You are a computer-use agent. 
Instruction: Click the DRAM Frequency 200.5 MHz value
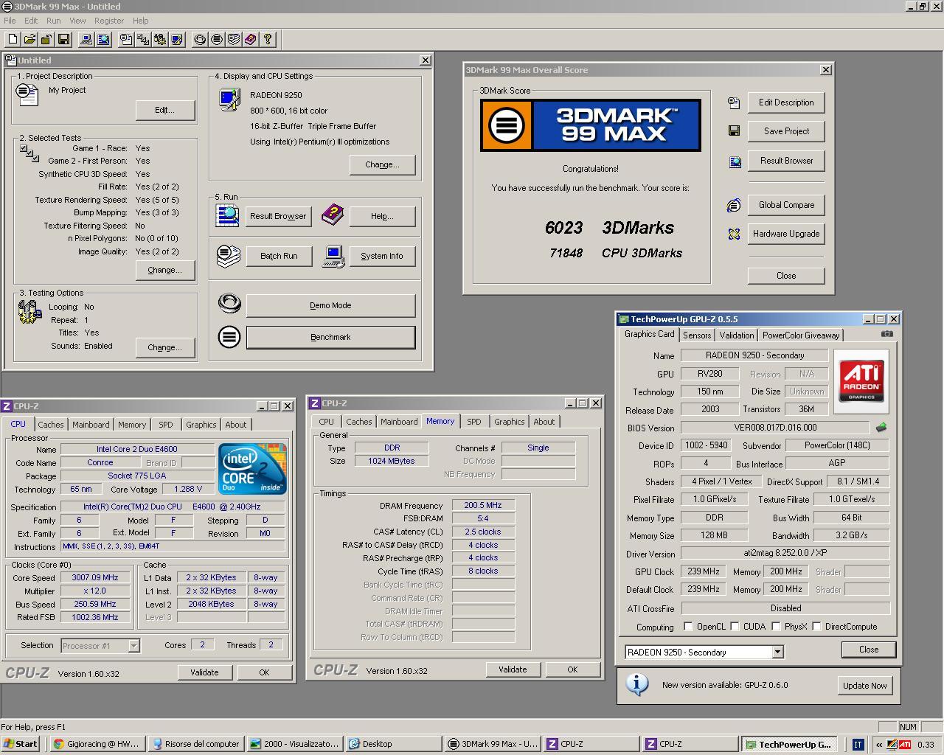(x=483, y=506)
